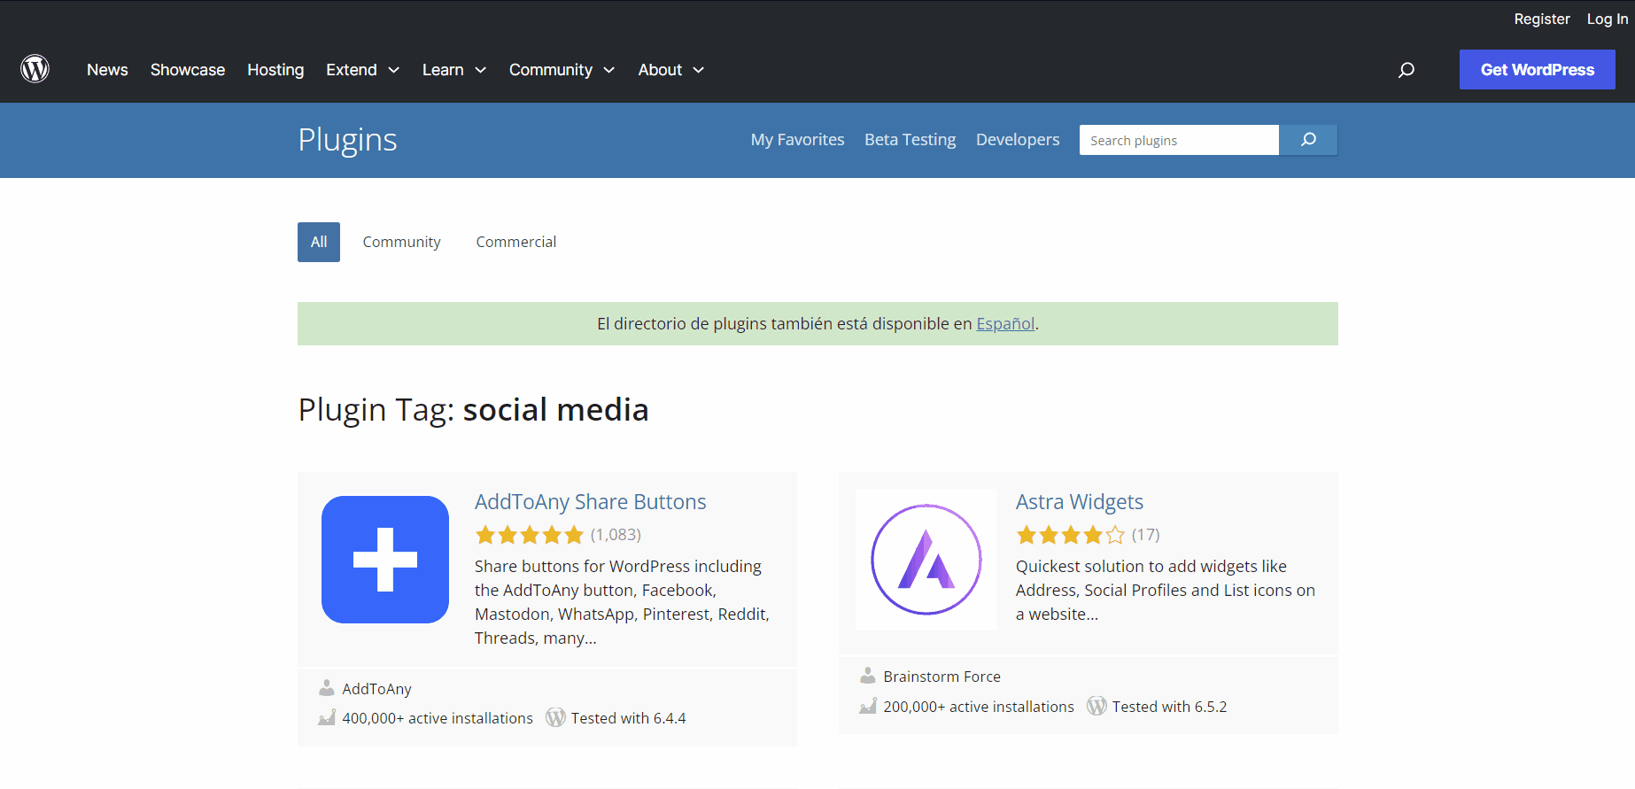Switch to the Commercial filter tab
The height and width of the screenshot is (789, 1635).
pyautogui.click(x=515, y=242)
